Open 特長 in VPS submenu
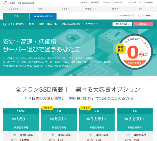 31,24
